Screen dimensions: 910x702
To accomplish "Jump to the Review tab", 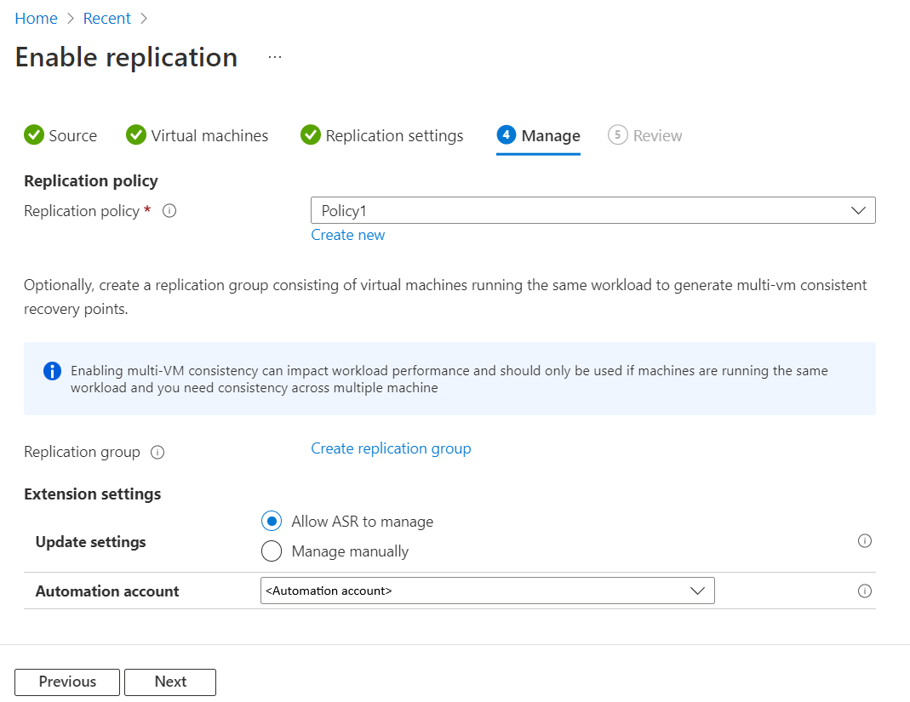I will (644, 135).
